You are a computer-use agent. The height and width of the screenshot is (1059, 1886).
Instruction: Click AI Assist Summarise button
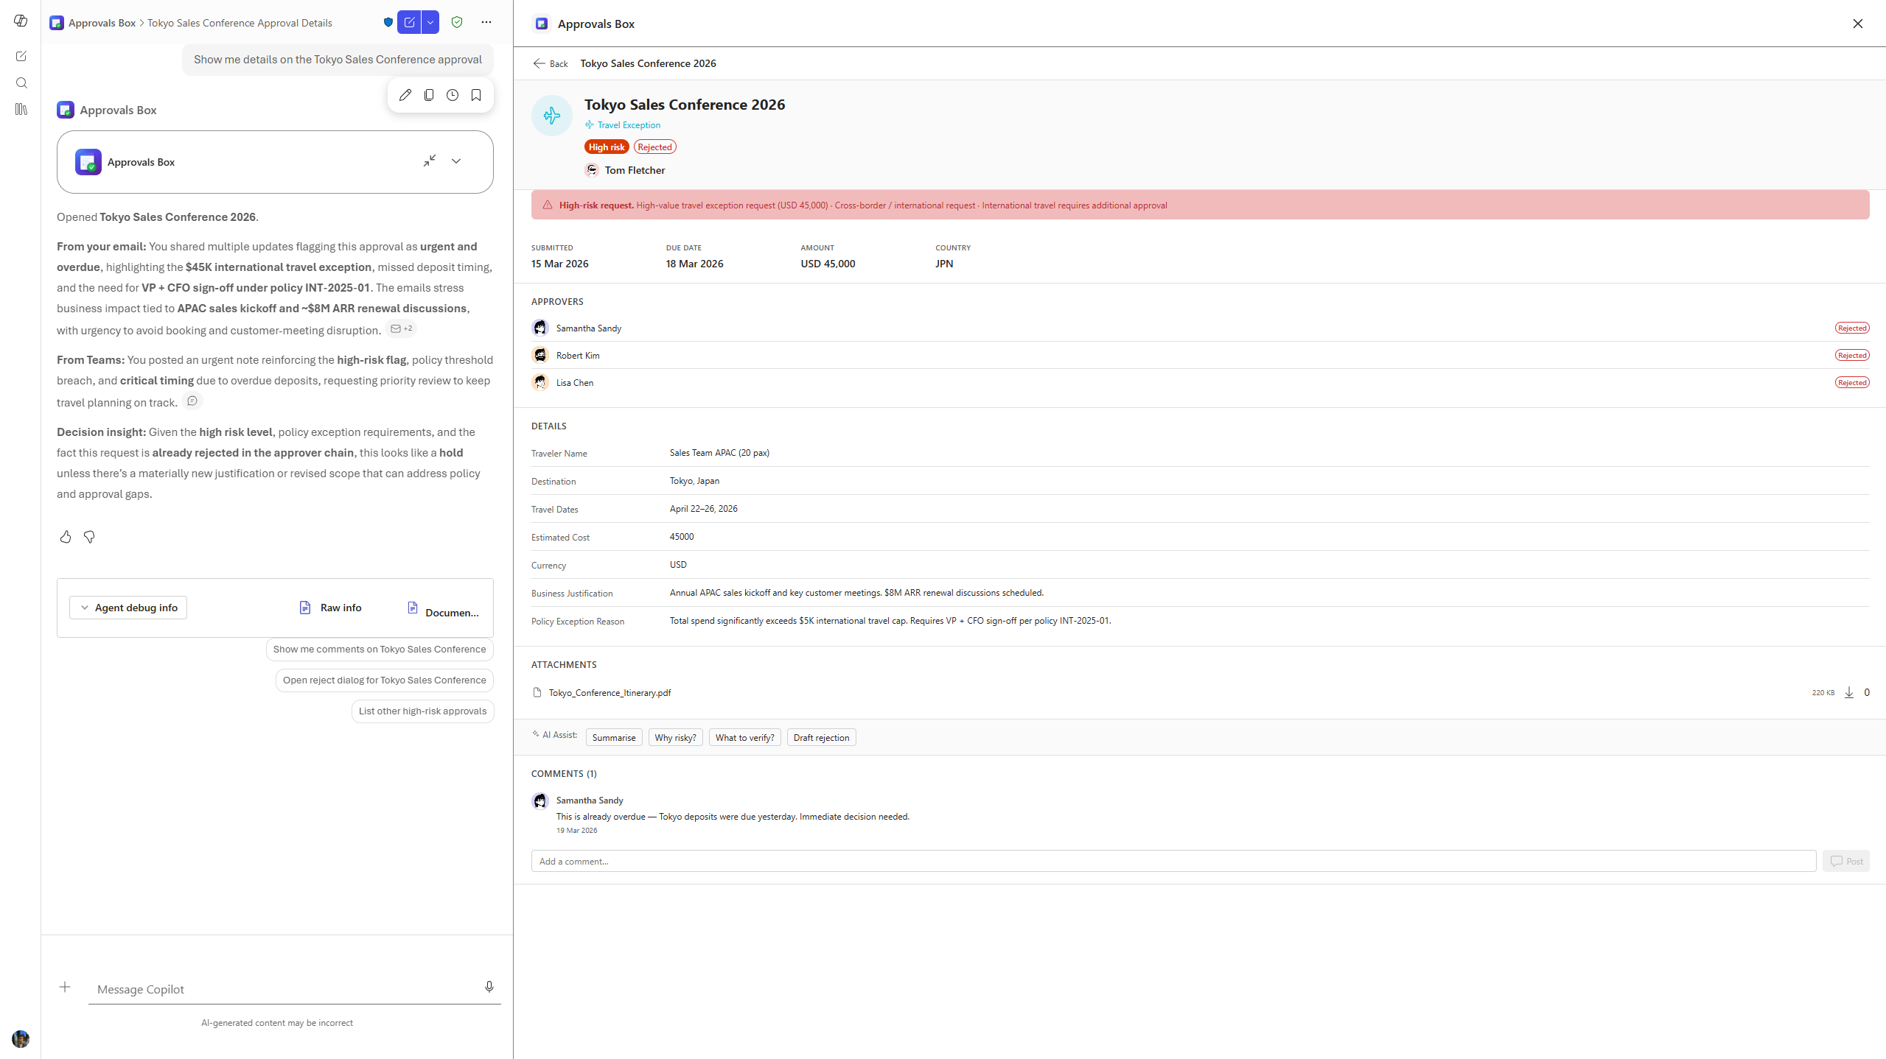tap(614, 737)
